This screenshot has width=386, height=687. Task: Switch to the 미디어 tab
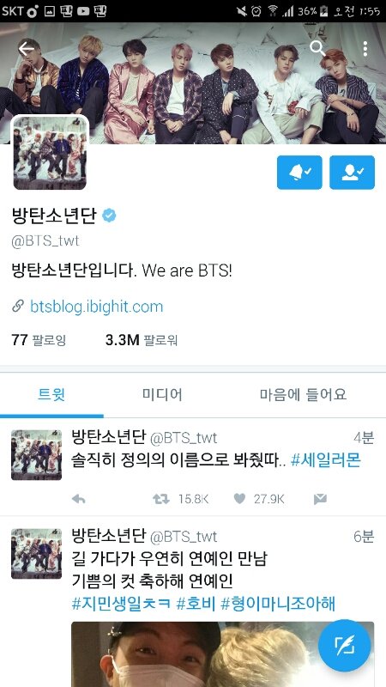tap(162, 395)
